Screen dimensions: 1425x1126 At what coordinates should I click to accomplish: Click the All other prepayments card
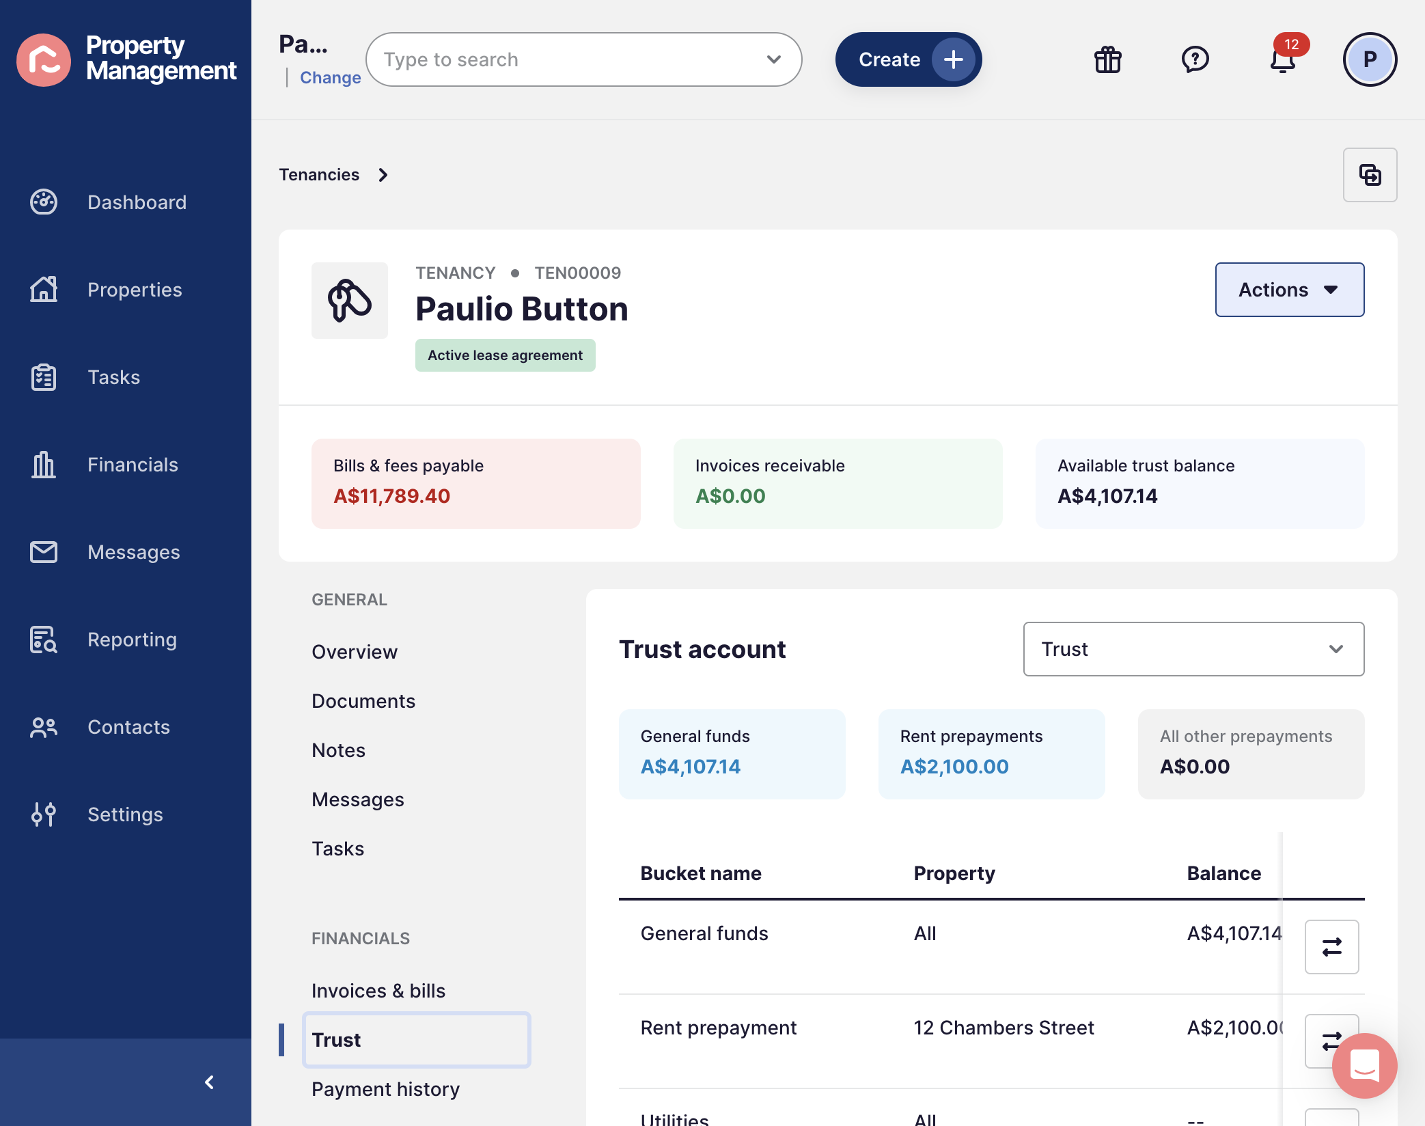1251,754
